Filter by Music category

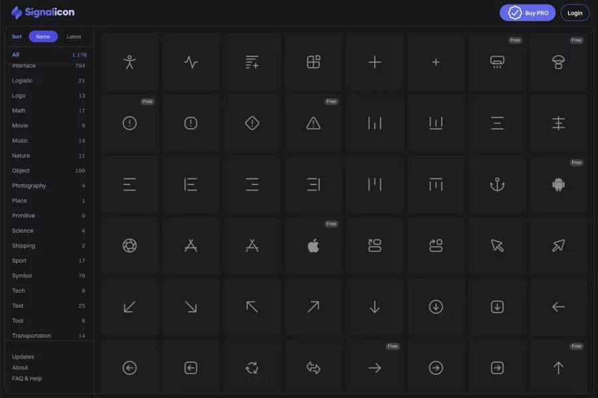21,141
